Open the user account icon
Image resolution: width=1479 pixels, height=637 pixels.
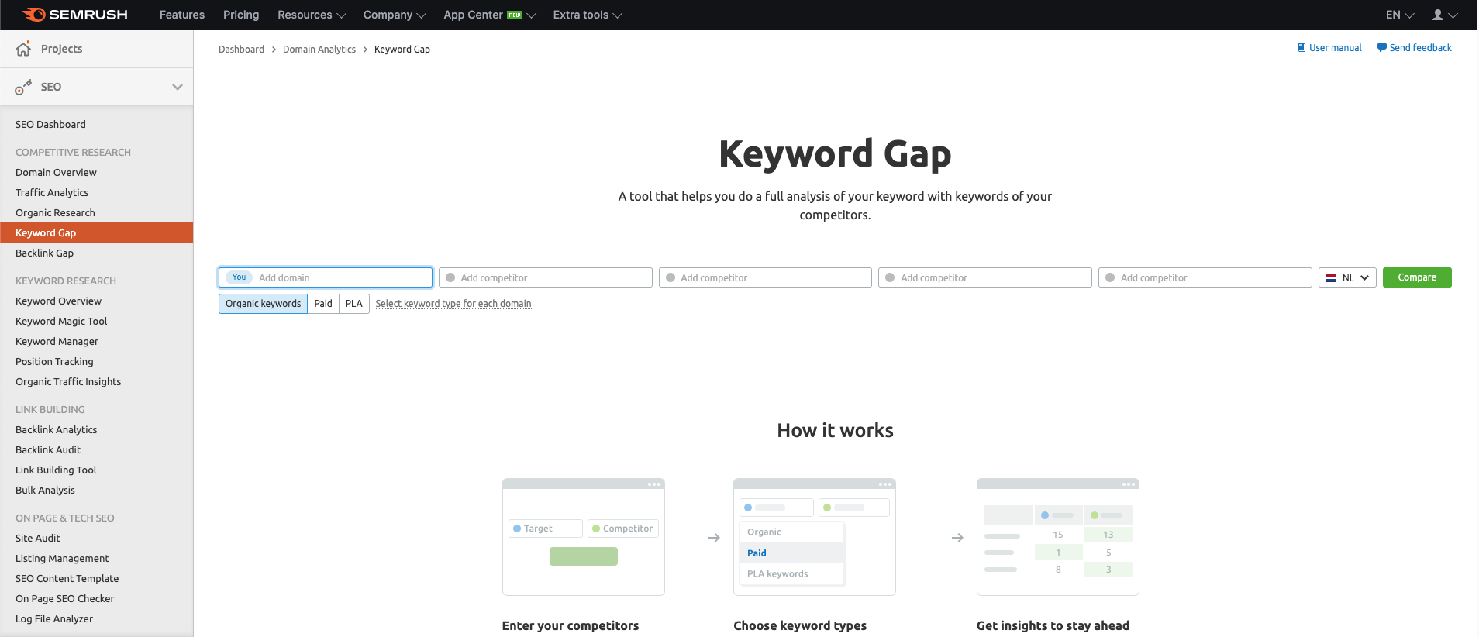coord(1438,15)
